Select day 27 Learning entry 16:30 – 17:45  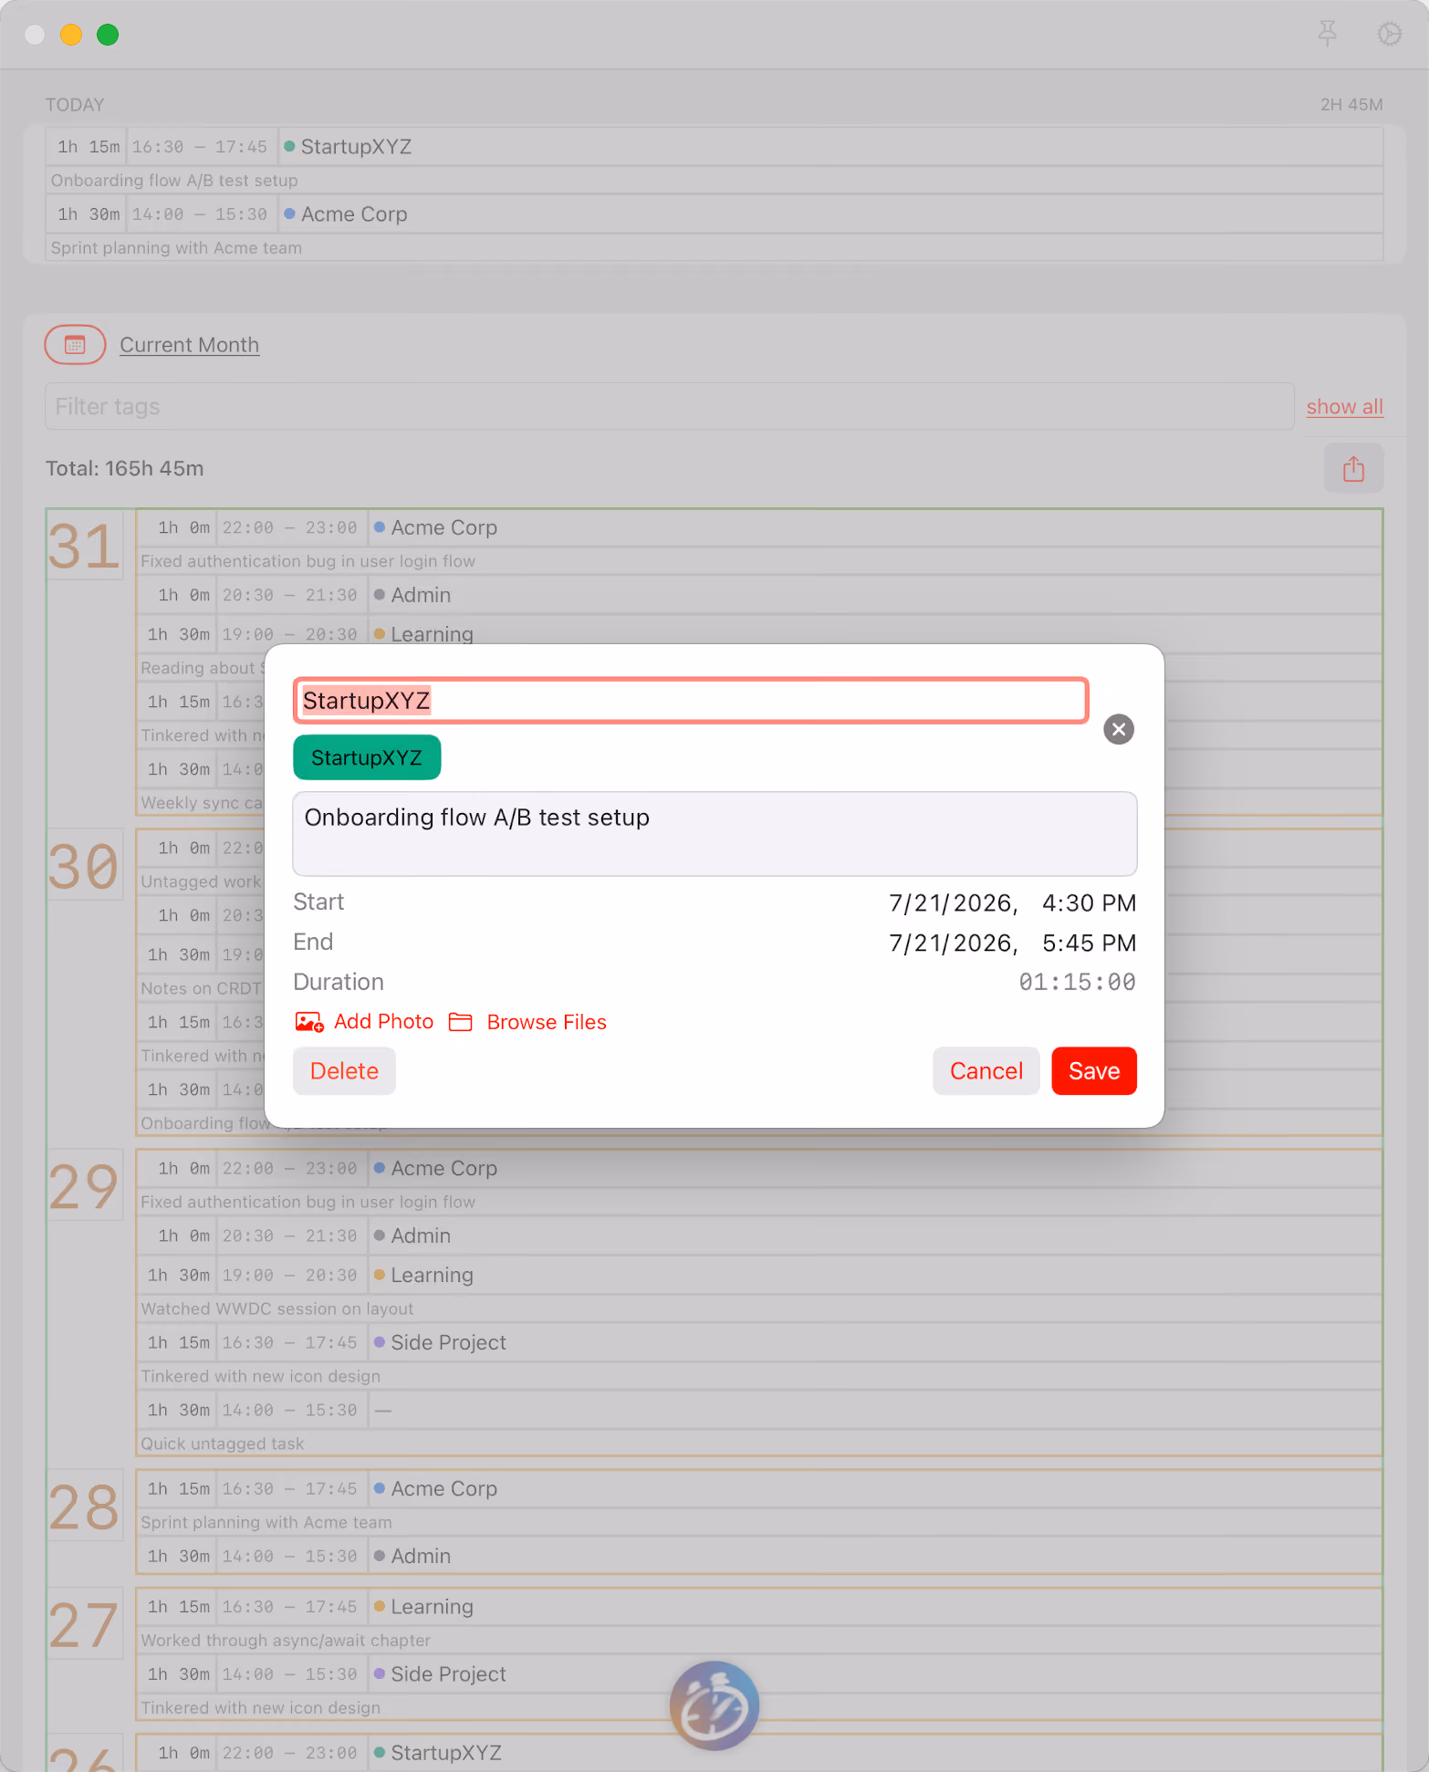click(x=759, y=1607)
